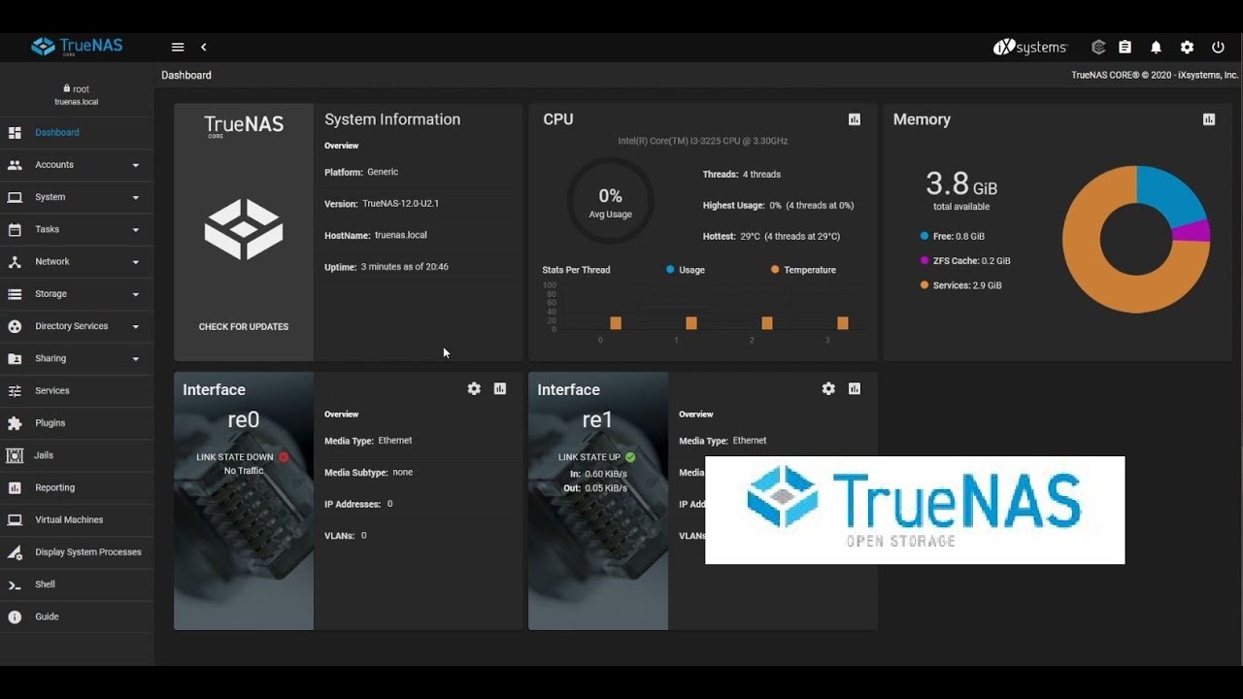Open the TrueCommand status icon

pyautogui.click(x=1098, y=47)
